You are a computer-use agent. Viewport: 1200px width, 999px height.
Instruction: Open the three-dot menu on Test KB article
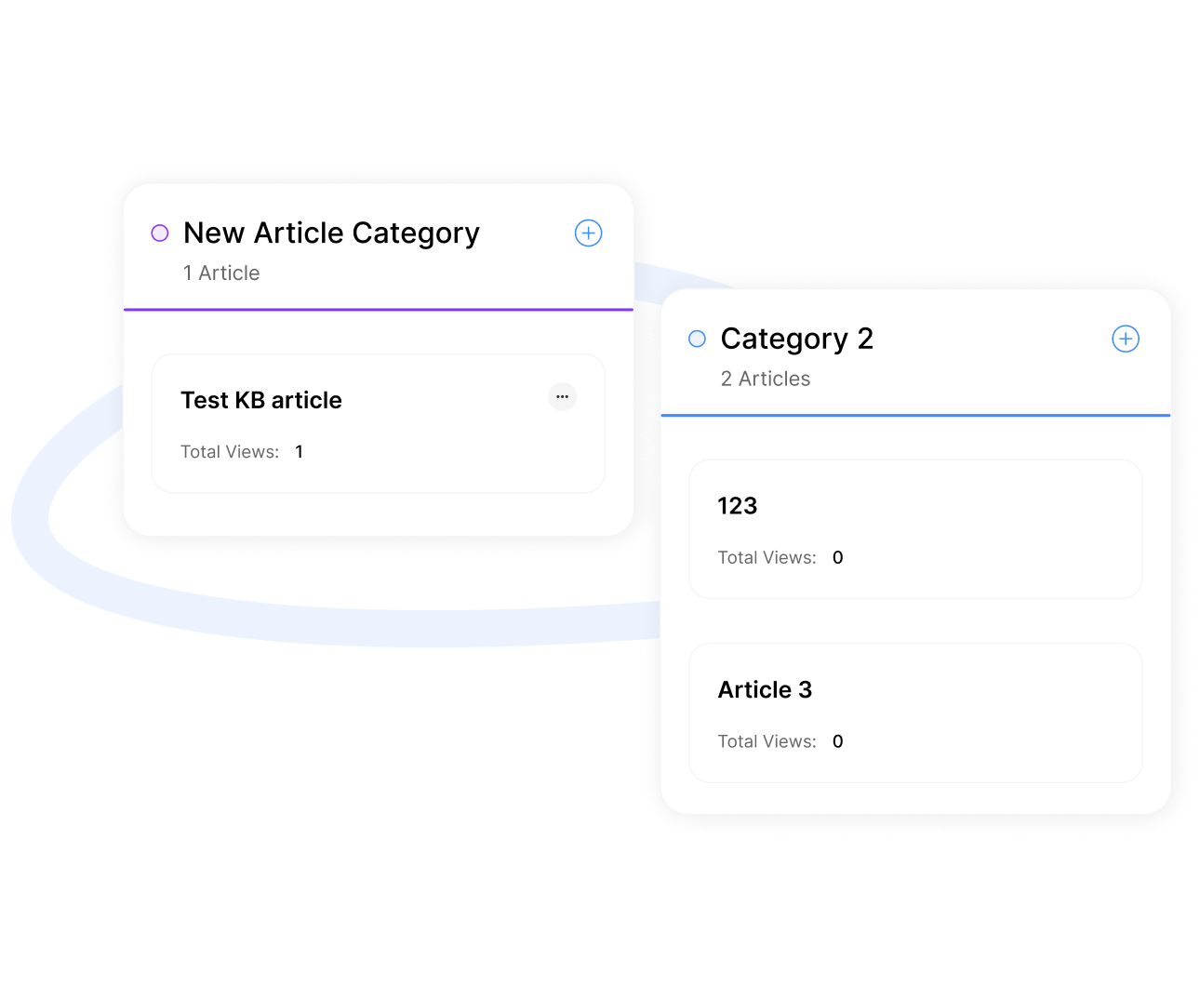click(562, 397)
